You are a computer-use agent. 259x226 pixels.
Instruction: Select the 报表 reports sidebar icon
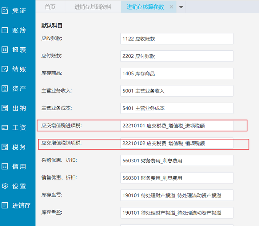[5, 50]
